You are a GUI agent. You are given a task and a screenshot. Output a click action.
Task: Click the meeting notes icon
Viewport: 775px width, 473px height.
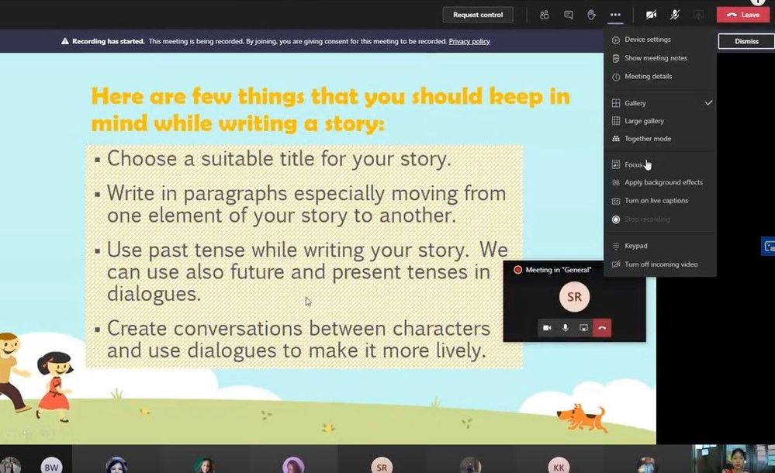click(616, 59)
